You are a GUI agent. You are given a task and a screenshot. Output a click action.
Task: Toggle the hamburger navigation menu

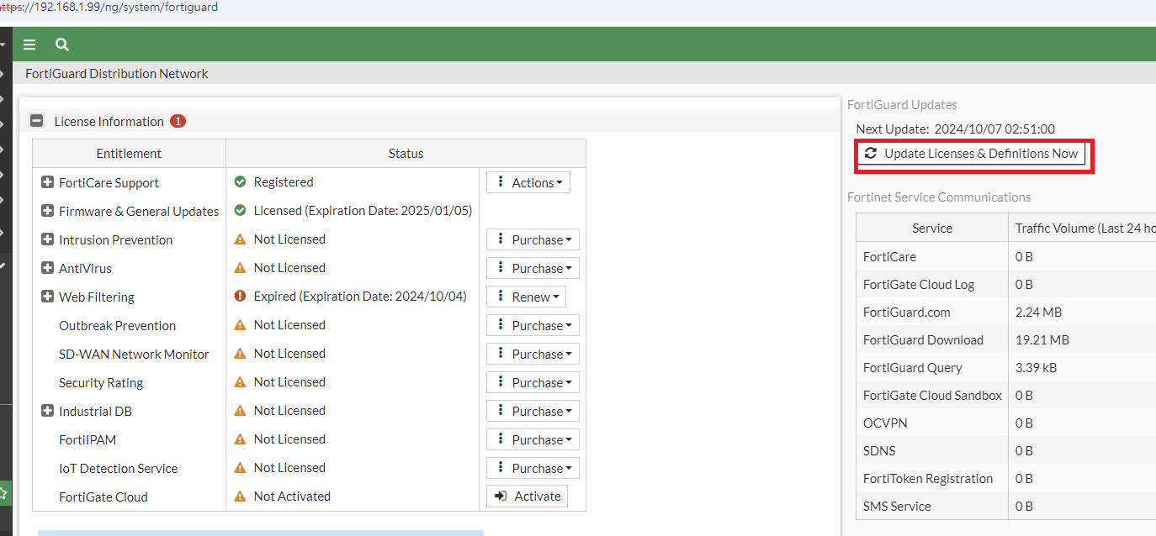(x=29, y=45)
